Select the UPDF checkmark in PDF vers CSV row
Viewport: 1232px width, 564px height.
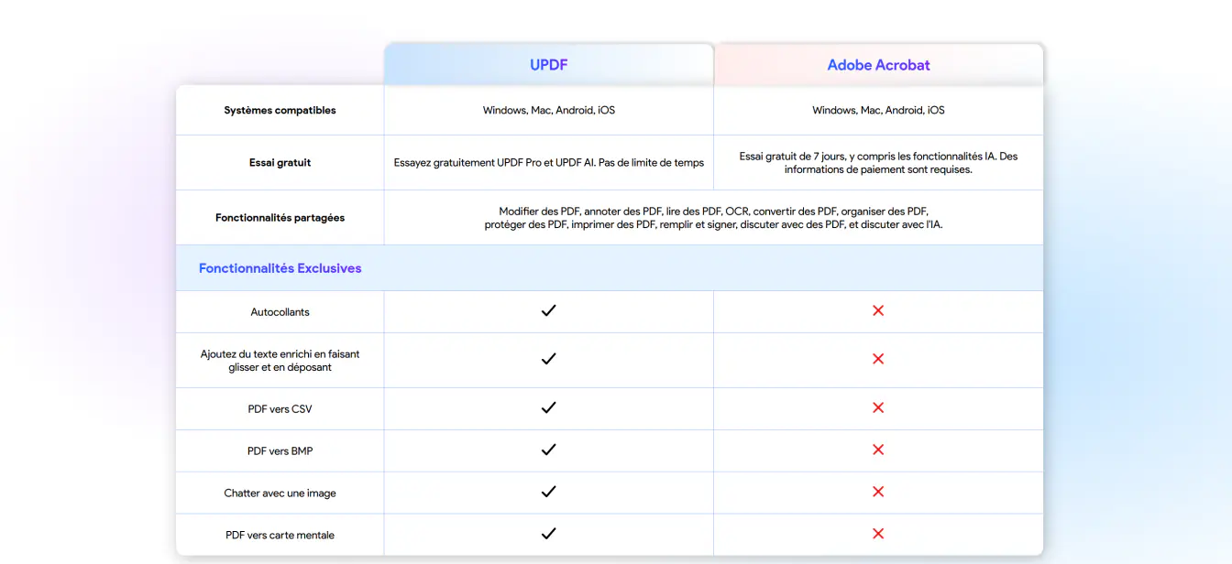click(x=548, y=408)
